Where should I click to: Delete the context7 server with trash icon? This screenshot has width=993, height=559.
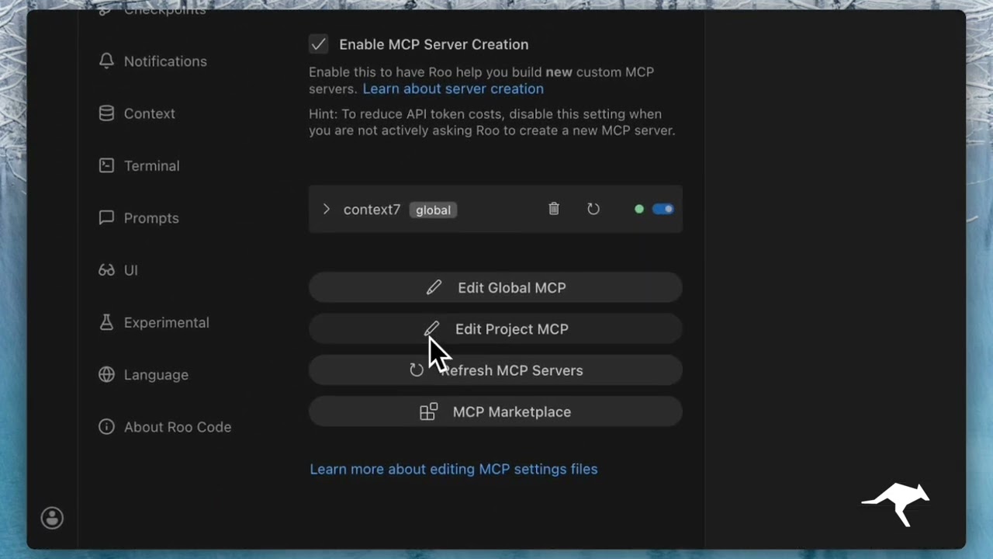[554, 209]
